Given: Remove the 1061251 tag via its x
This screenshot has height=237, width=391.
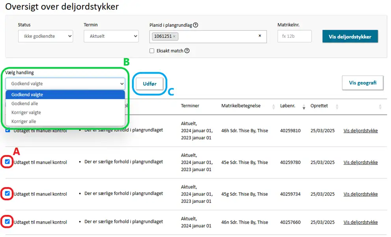Looking at the screenshot, I should coord(174,36).
